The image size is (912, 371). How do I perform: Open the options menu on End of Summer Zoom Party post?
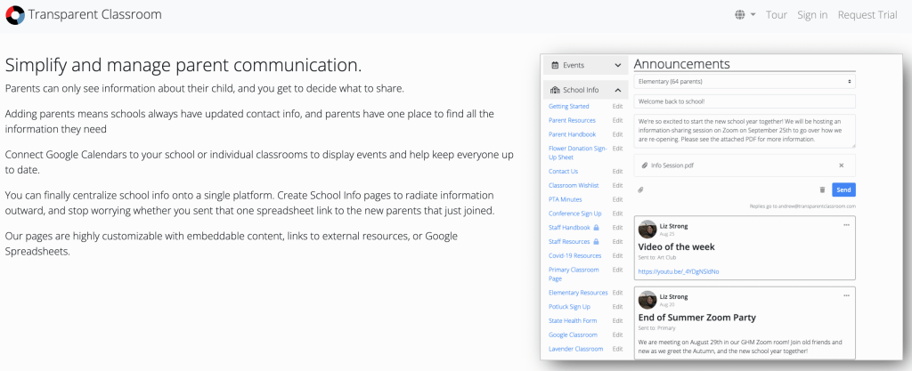pyautogui.click(x=846, y=294)
